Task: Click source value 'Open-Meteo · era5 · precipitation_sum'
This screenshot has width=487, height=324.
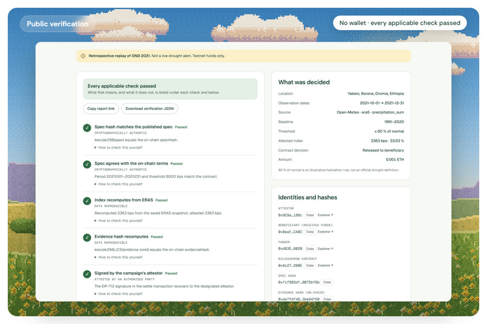Action: tap(370, 112)
